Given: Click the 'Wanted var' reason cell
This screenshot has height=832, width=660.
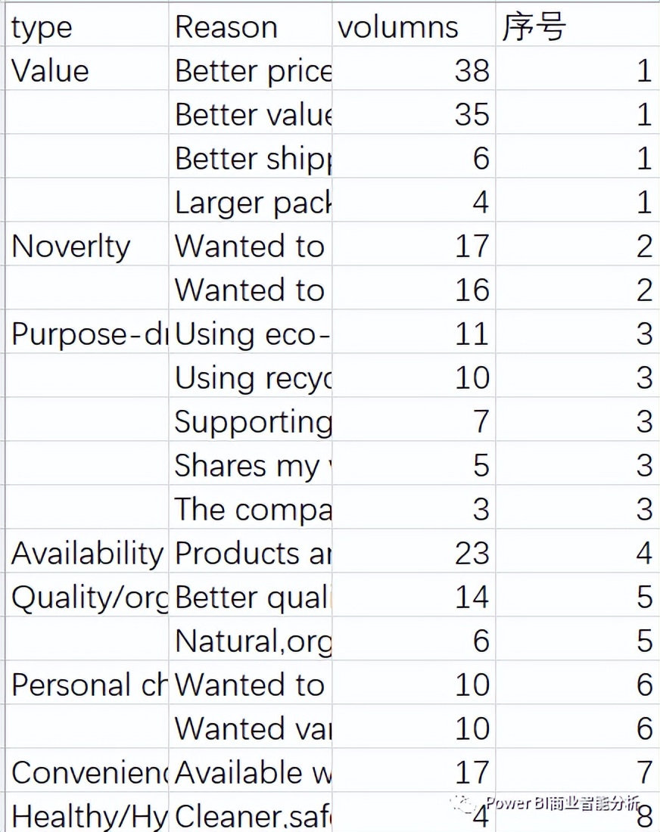Looking at the screenshot, I should [x=251, y=727].
